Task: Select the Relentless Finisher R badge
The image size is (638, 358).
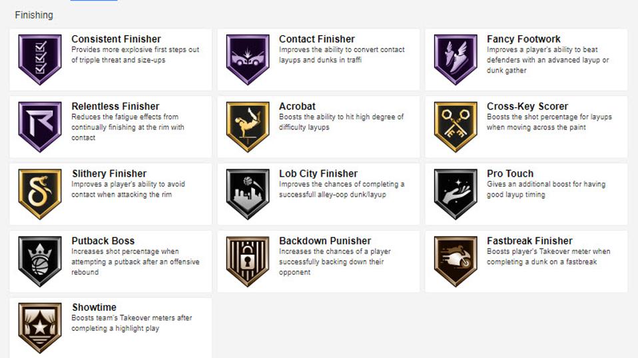Action: [40, 127]
